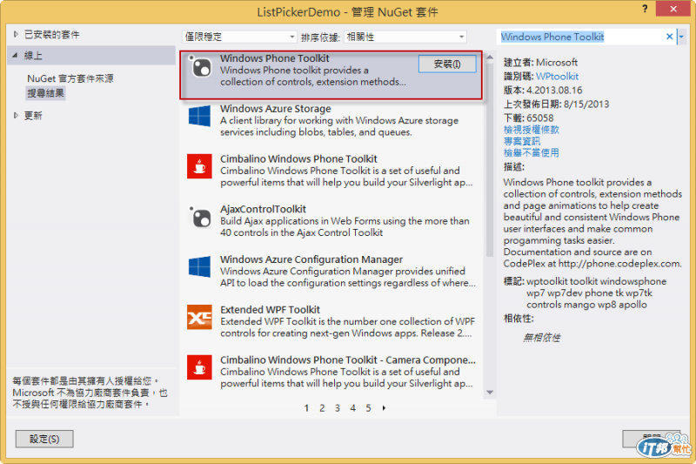Screen dimensions: 696x464
Task: Click the package list scroll-up arrow
Action: click(x=490, y=57)
